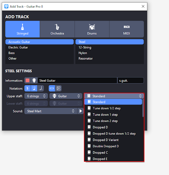Open the Drums category tab
This screenshot has width=169, height=175.
coord(92,29)
